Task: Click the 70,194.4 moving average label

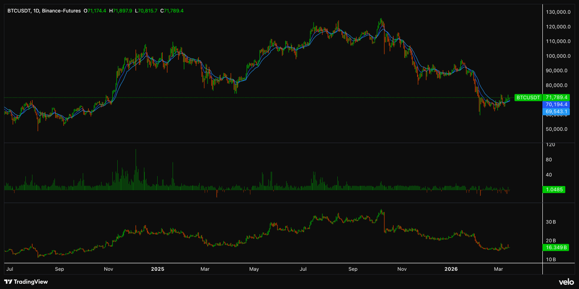Action: (556, 104)
